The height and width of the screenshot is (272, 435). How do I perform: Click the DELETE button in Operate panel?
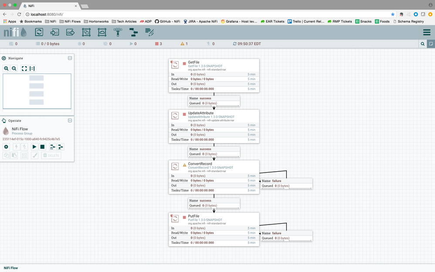51,156
